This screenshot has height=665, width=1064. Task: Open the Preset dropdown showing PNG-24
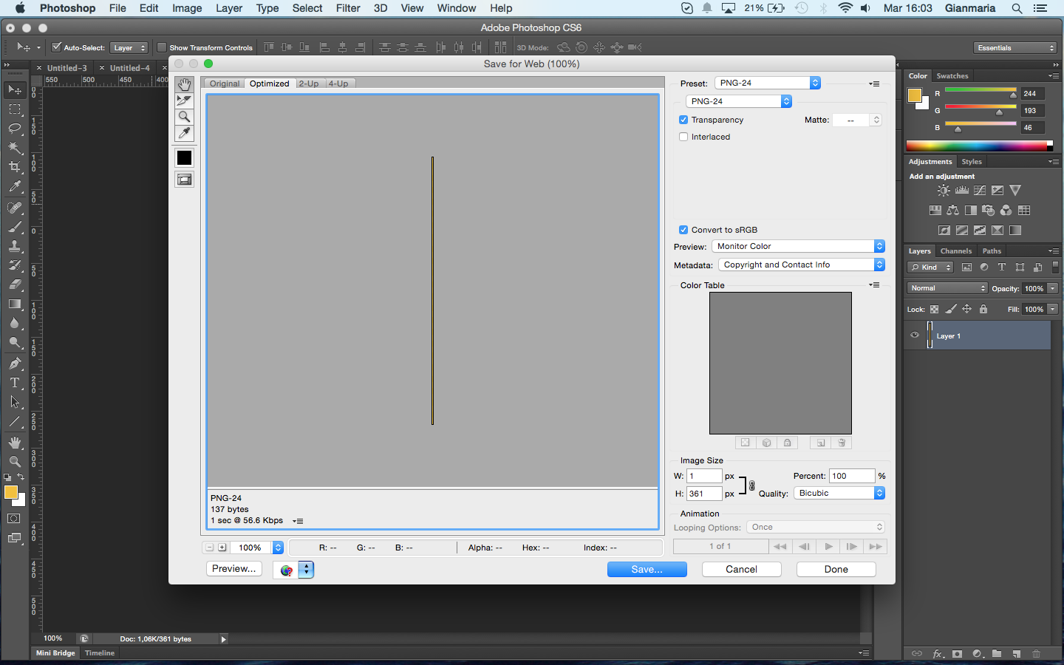(768, 83)
